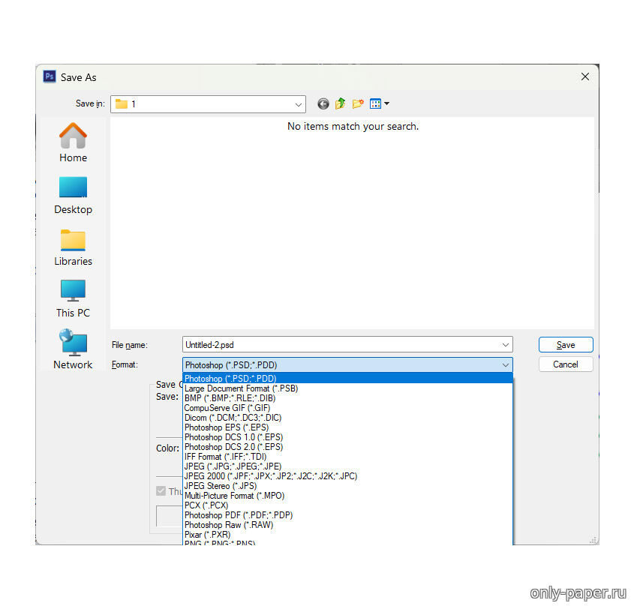Select Multi-Picture Format (*.MPO)
Image resolution: width=634 pixels, height=609 pixels.
347,496
